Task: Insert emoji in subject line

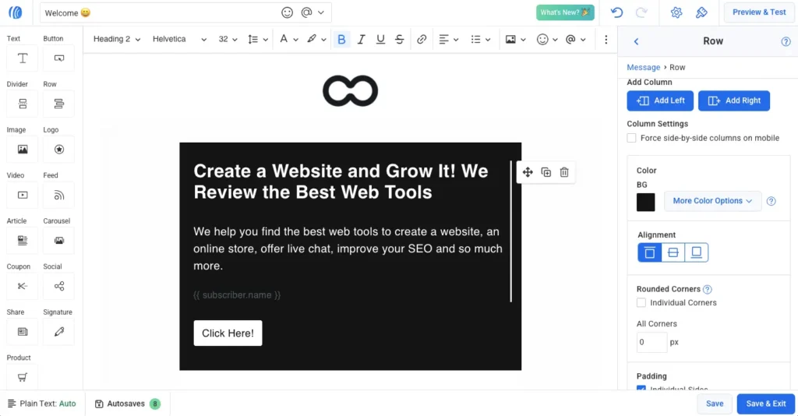Action: [287, 12]
